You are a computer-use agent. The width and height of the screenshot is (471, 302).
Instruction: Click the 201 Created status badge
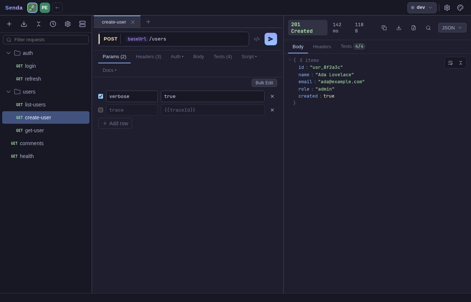[308, 28]
